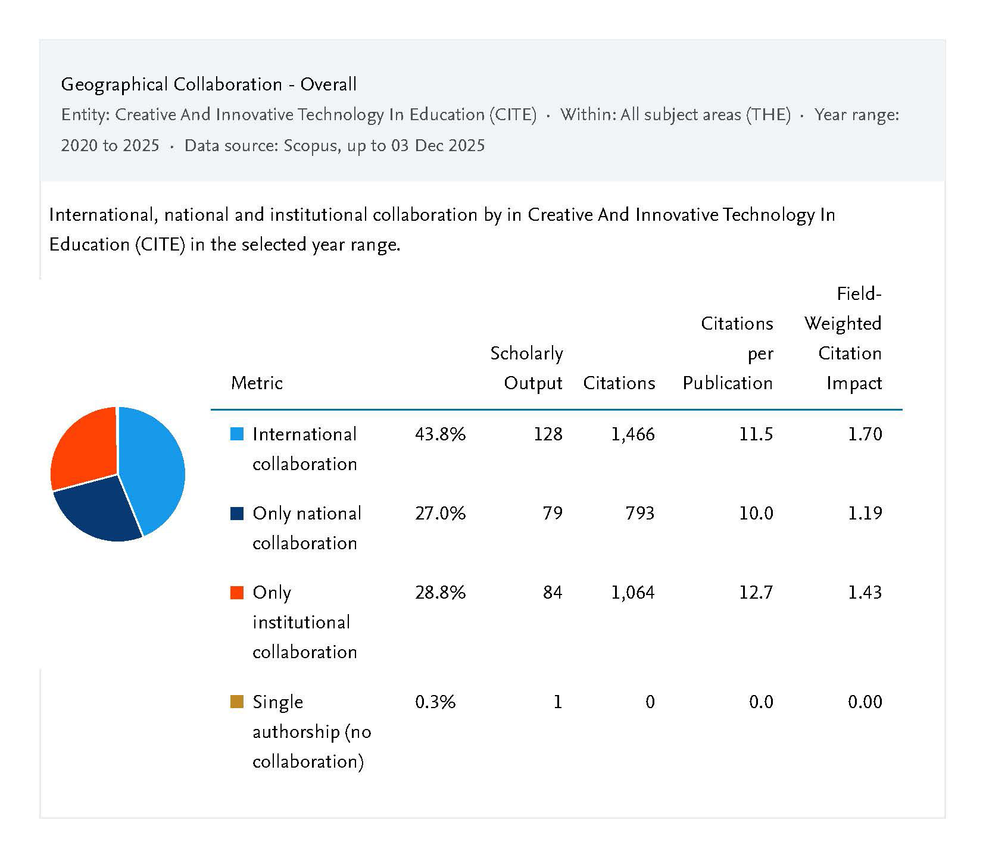The width and height of the screenshot is (986, 845).
Task: Click the 1.43 field-weighted citation impact value
Action: pyautogui.click(x=865, y=593)
